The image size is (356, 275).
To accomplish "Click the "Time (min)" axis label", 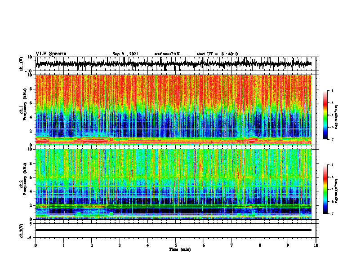I will pos(180,249).
